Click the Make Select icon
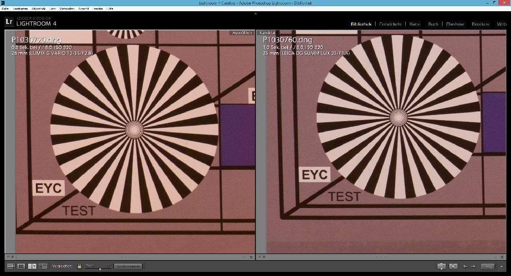This screenshot has width=511, height=276. pyautogui.click(x=453, y=266)
